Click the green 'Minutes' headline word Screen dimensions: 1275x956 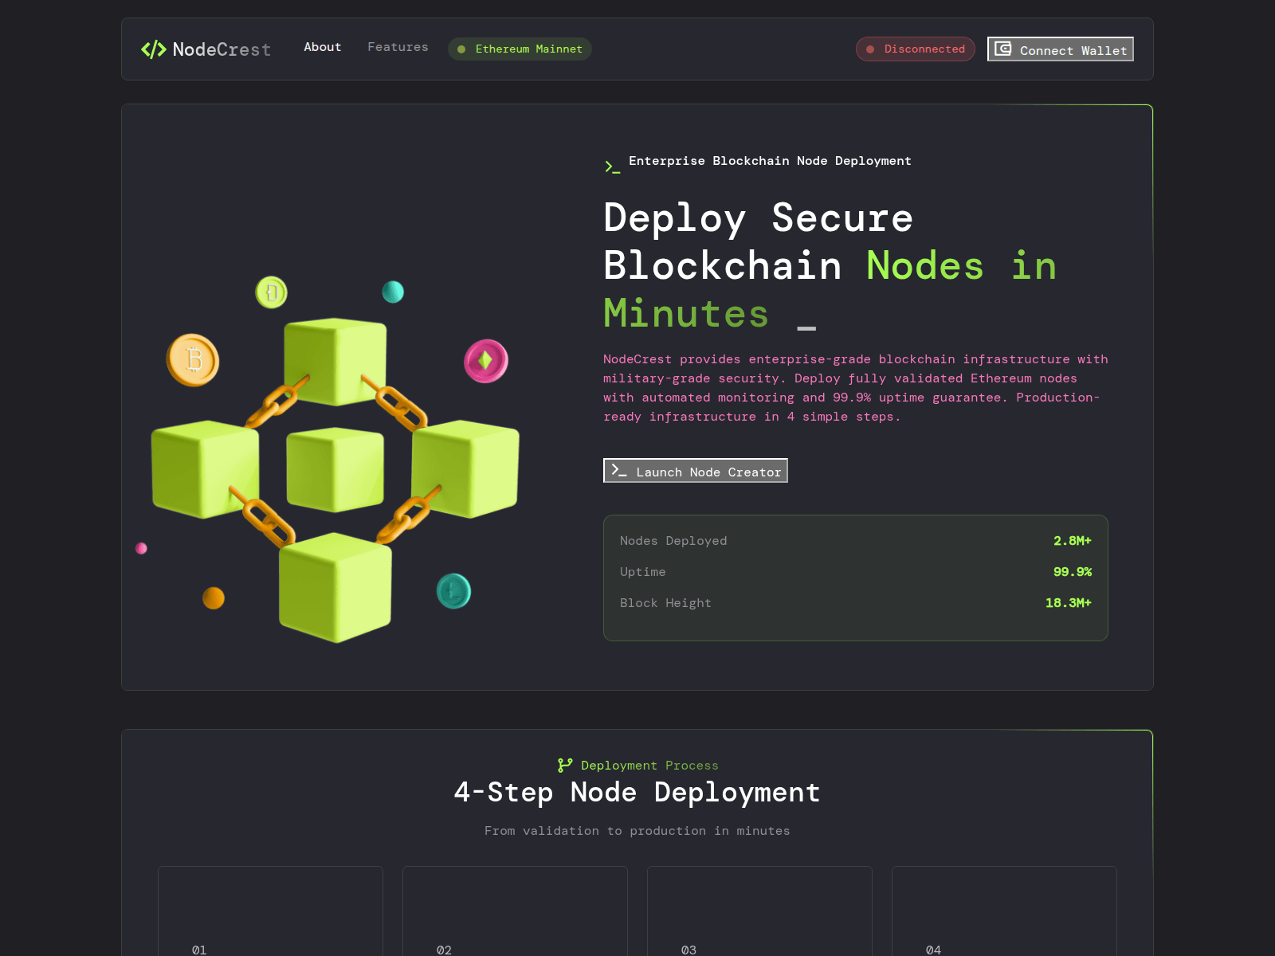[686, 313]
